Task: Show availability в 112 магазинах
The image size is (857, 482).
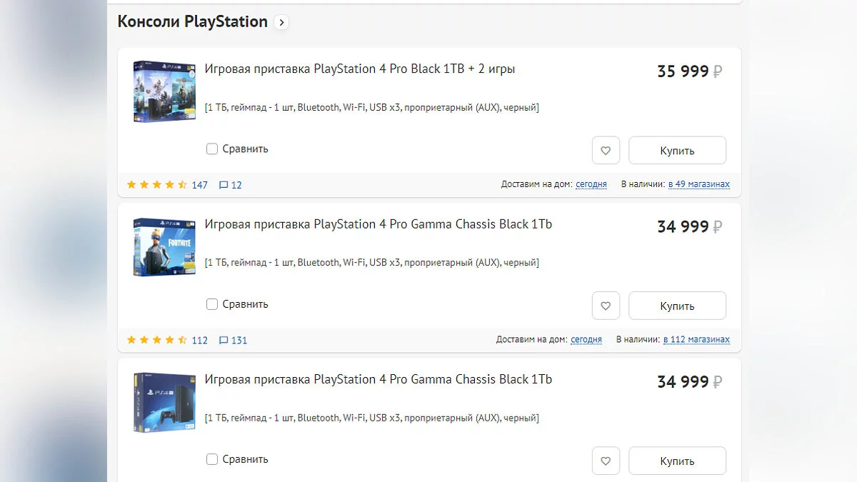Action: 696,339
